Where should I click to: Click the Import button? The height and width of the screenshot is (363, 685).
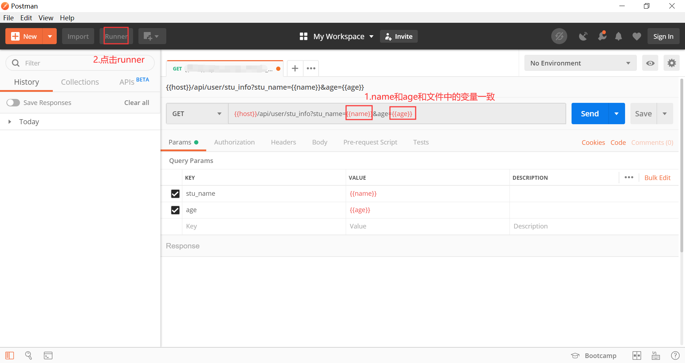78,36
